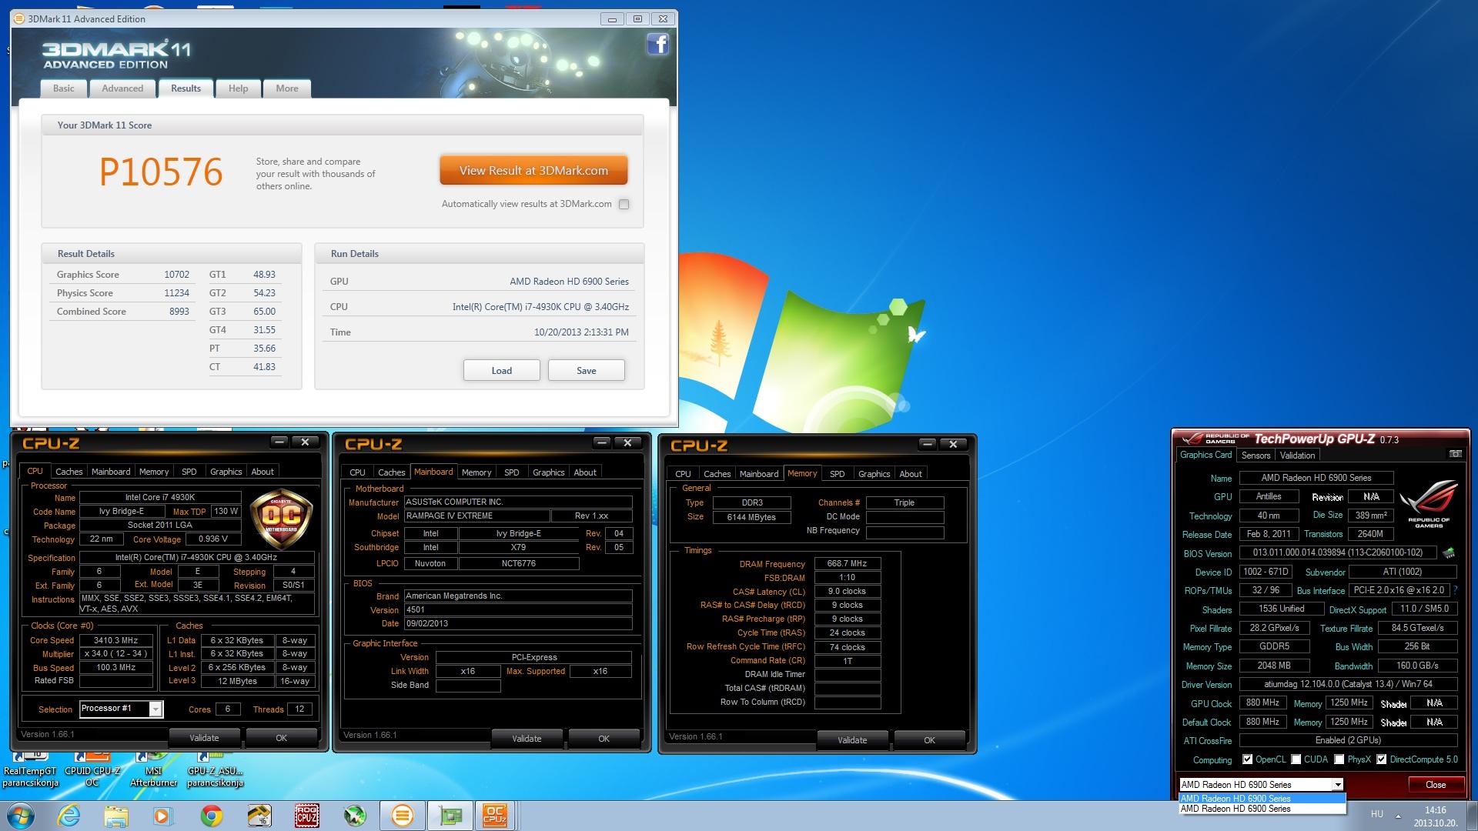Image resolution: width=1478 pixels, height=831 pixels.
Task: Switch to the Sensors tab in GPU-Z
Action: [x=1256, y=456]
